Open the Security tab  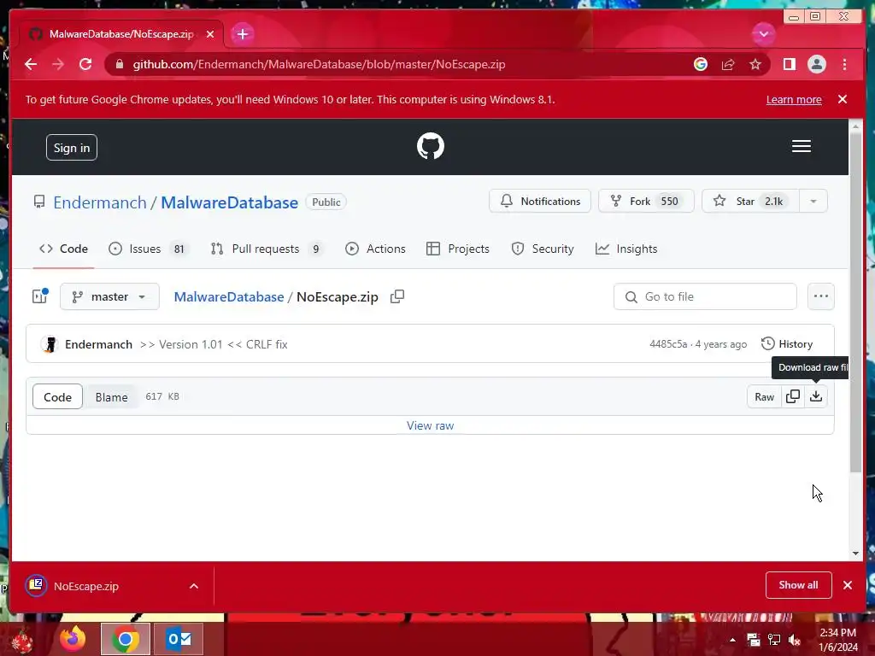click(543, 249)
